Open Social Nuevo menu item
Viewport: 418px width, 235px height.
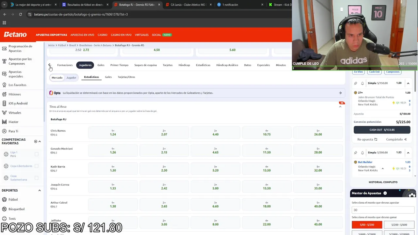pyautogui.click(x=161, y=35)
